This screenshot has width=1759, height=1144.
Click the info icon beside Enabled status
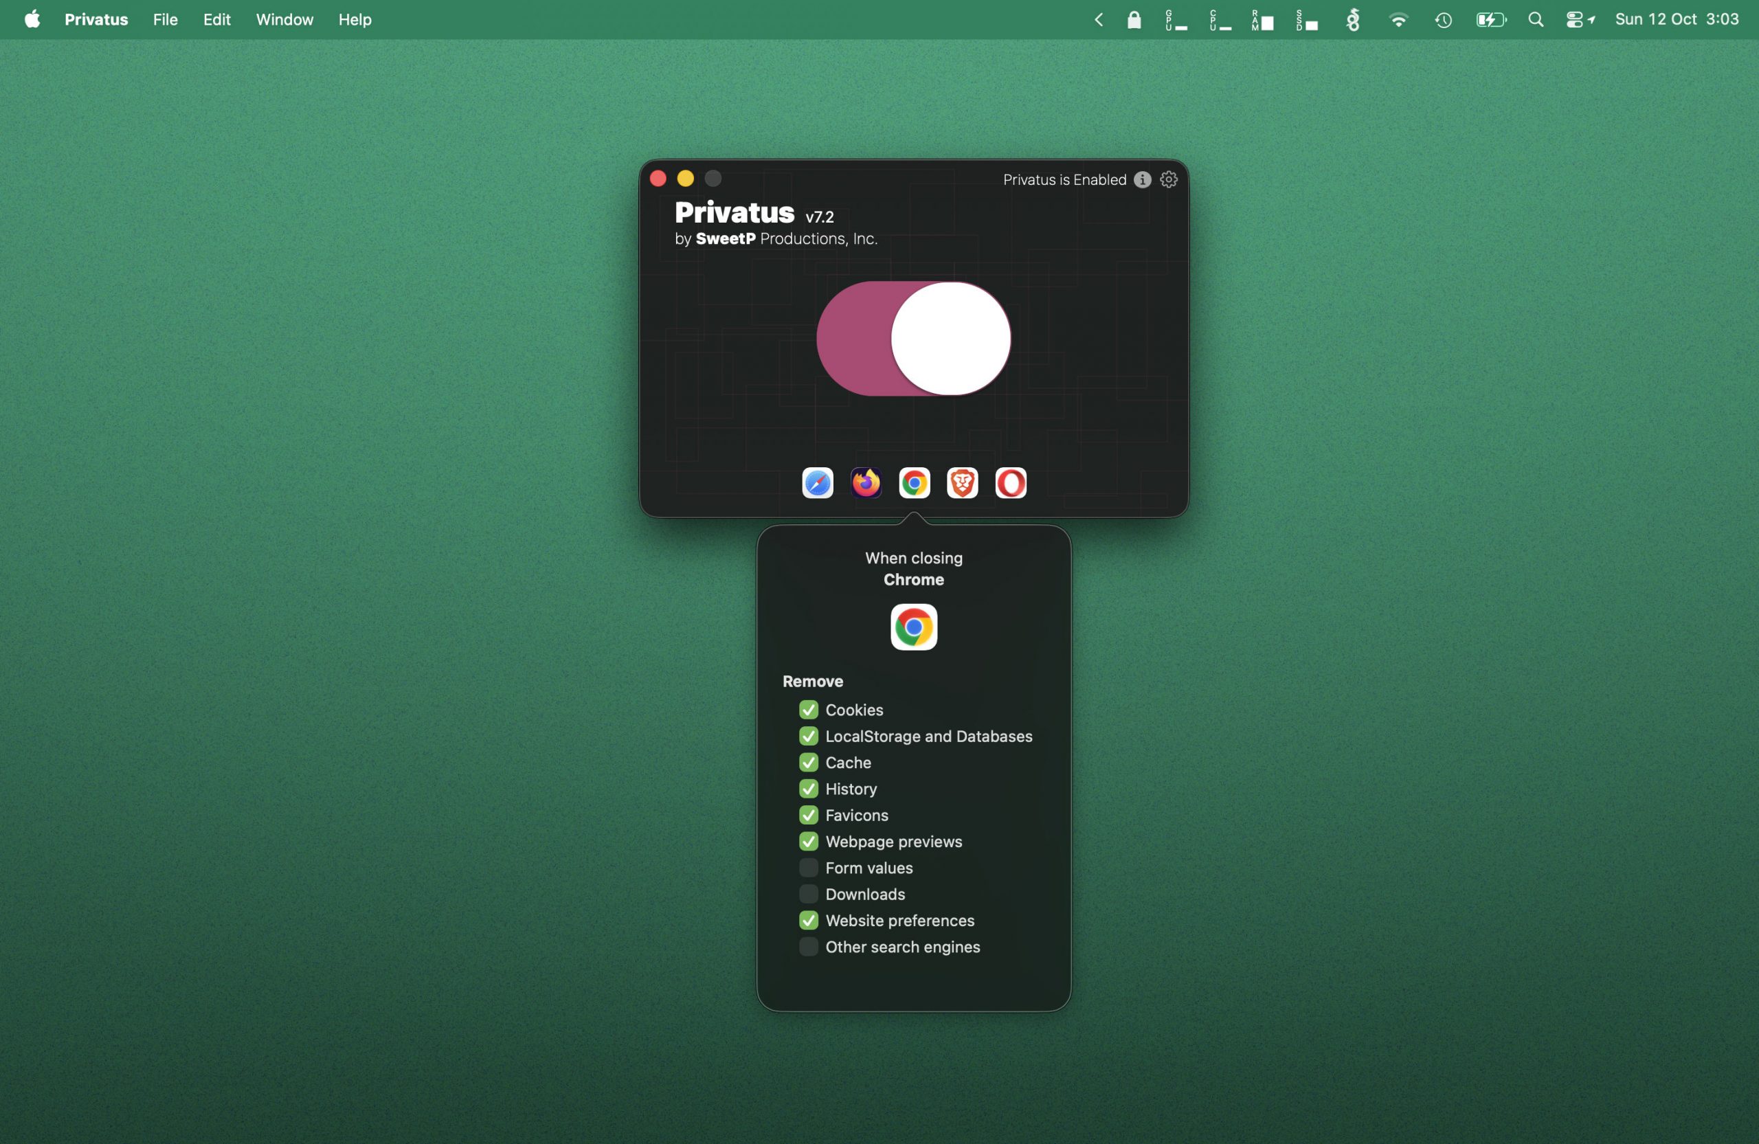click(1142, 179)
